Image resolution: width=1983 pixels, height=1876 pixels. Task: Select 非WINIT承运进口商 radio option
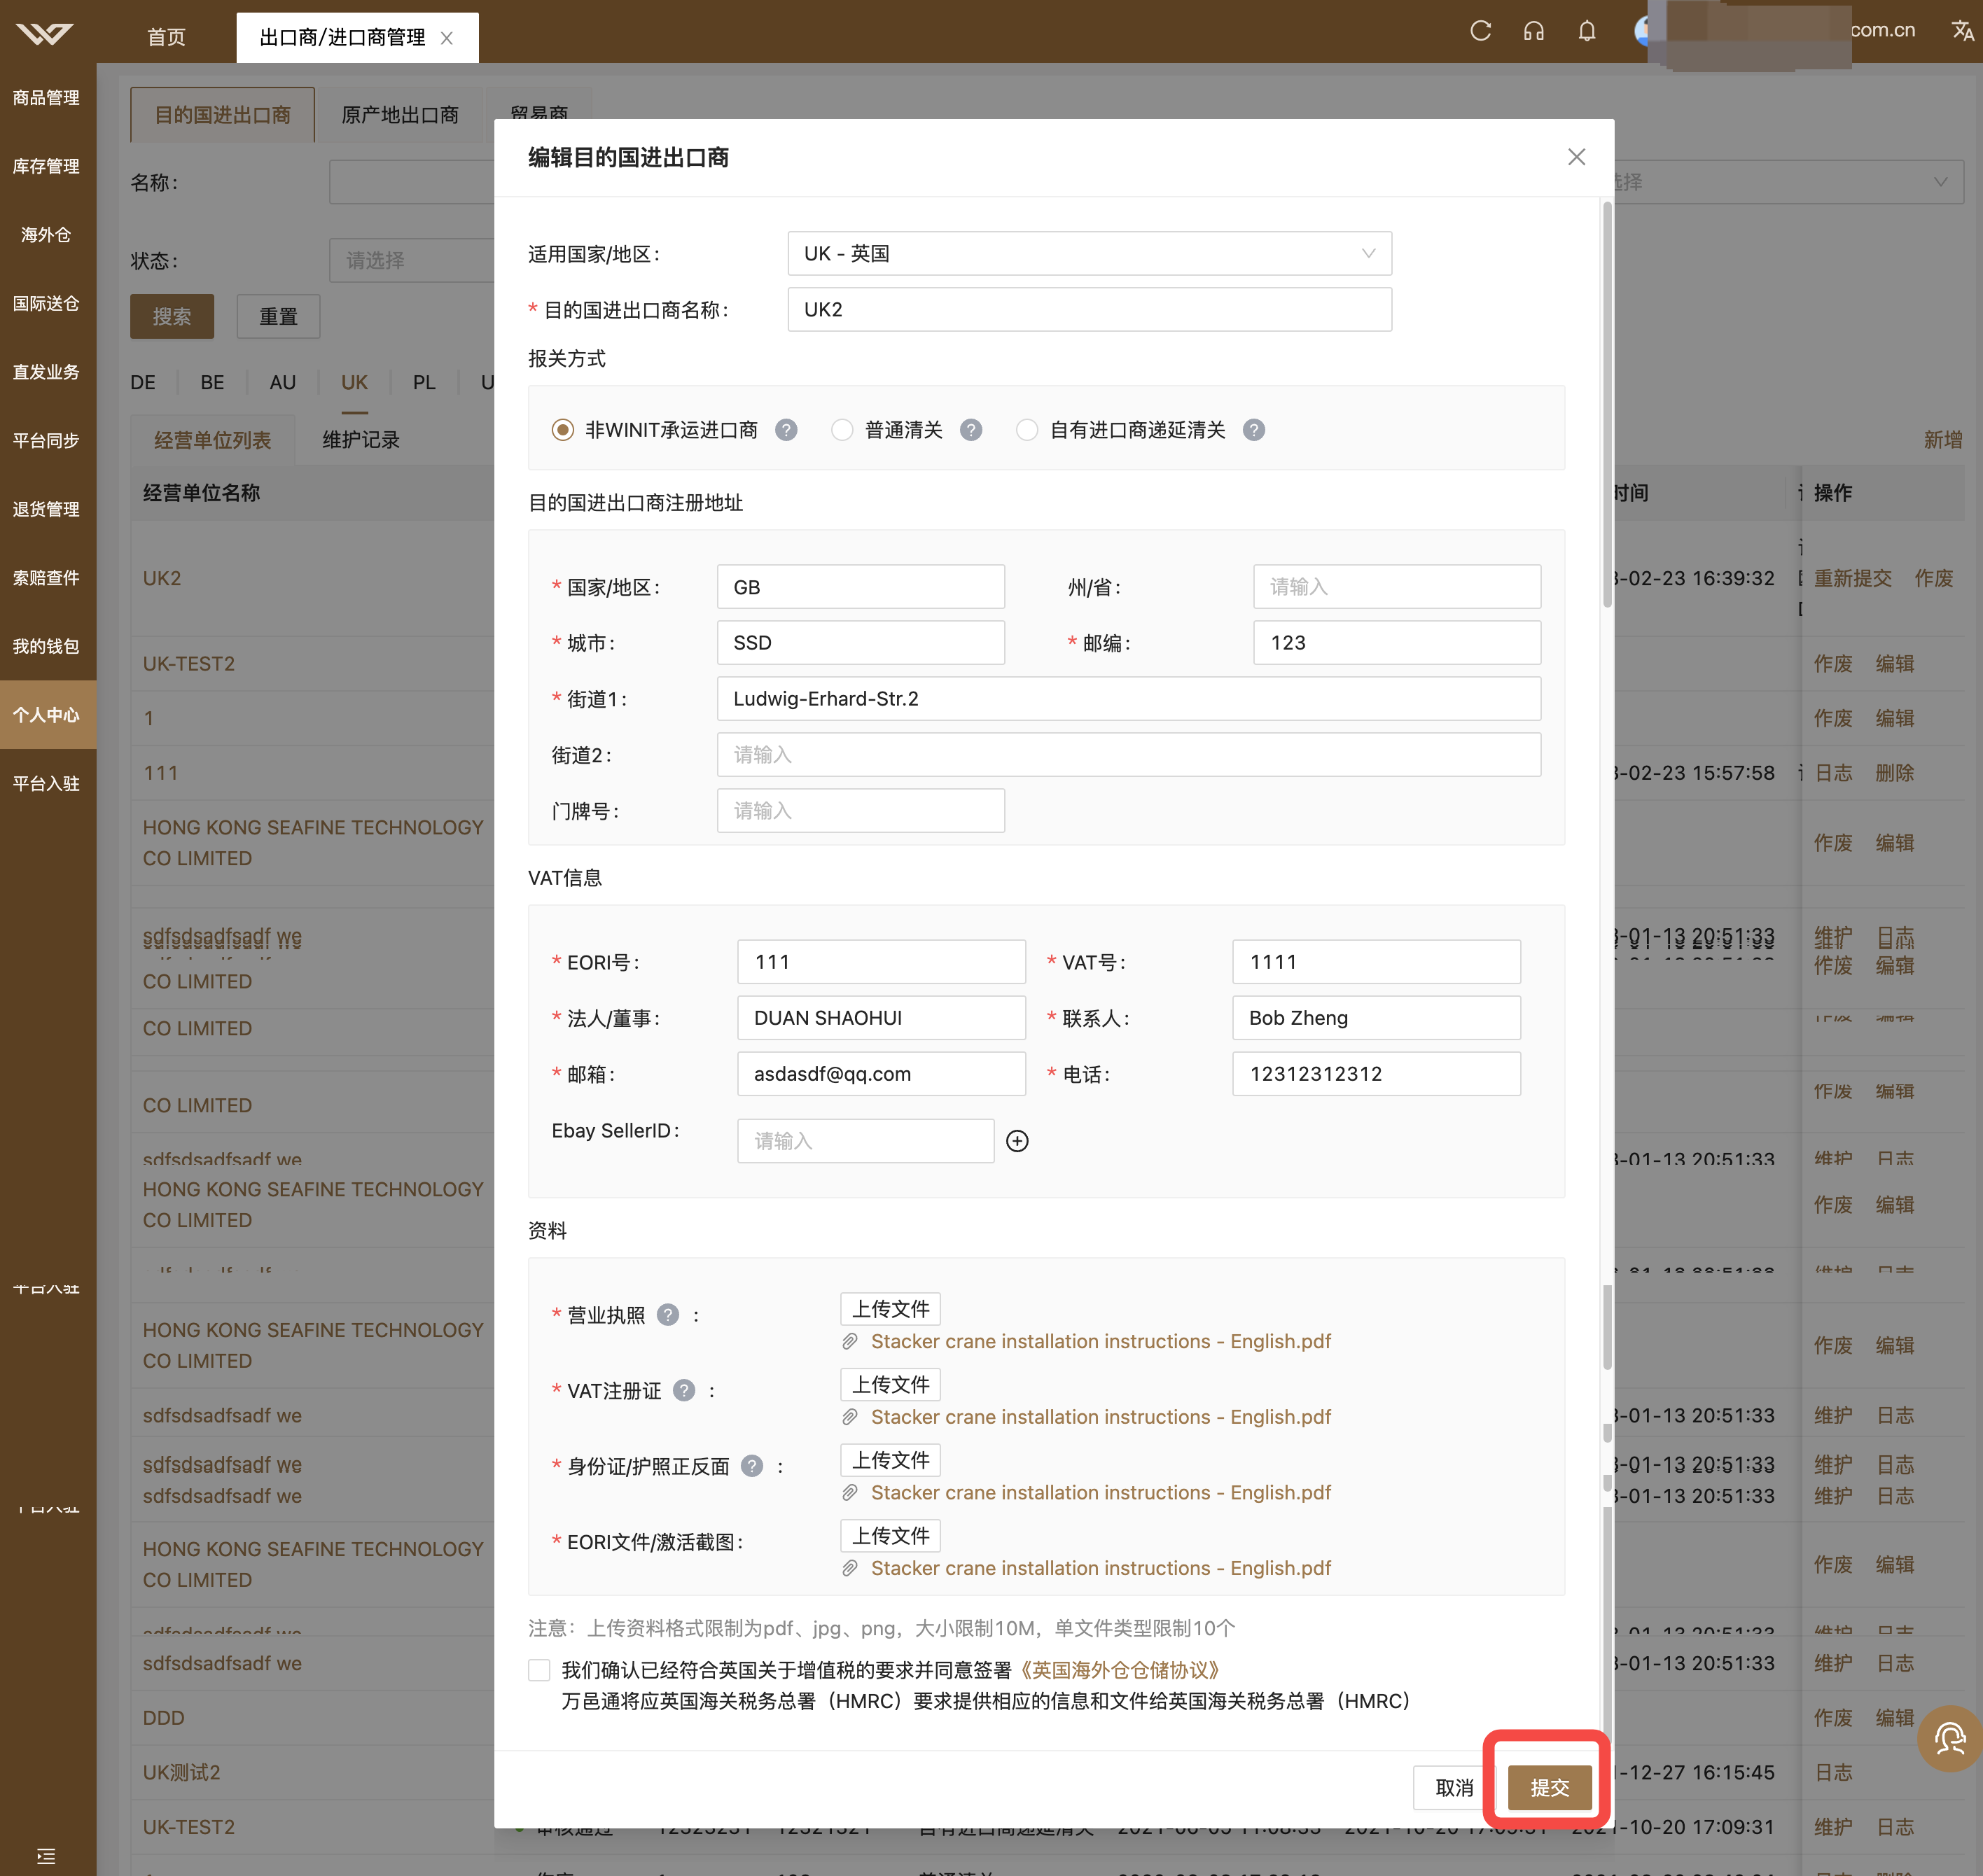pyautogui.click(x=563, y=430)
